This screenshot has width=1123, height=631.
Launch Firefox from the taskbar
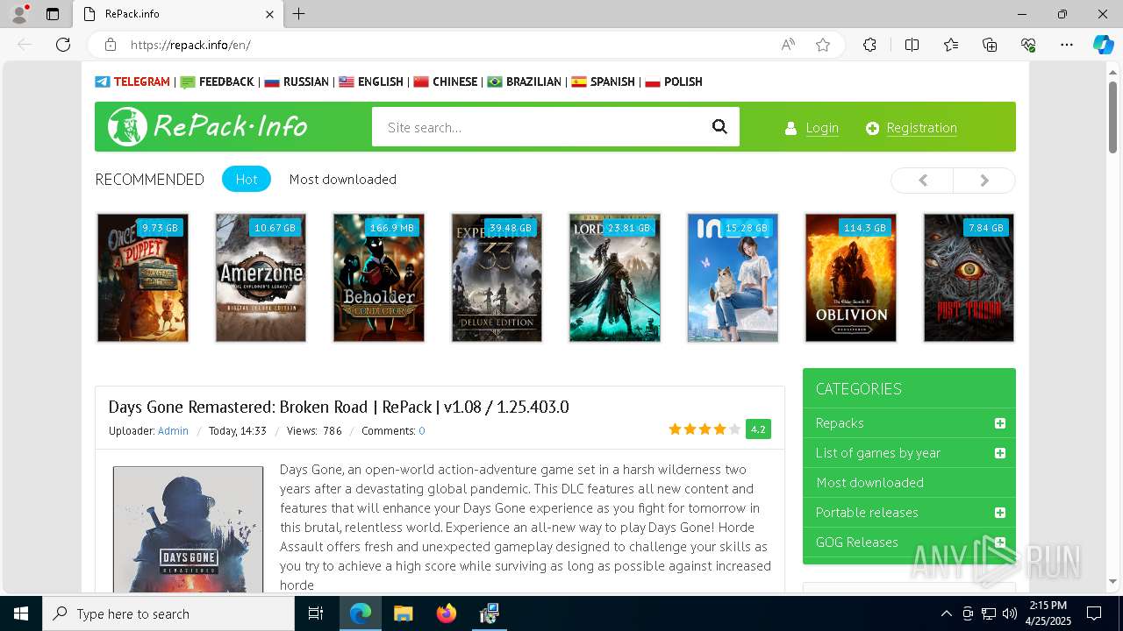[x=447, y=613]
